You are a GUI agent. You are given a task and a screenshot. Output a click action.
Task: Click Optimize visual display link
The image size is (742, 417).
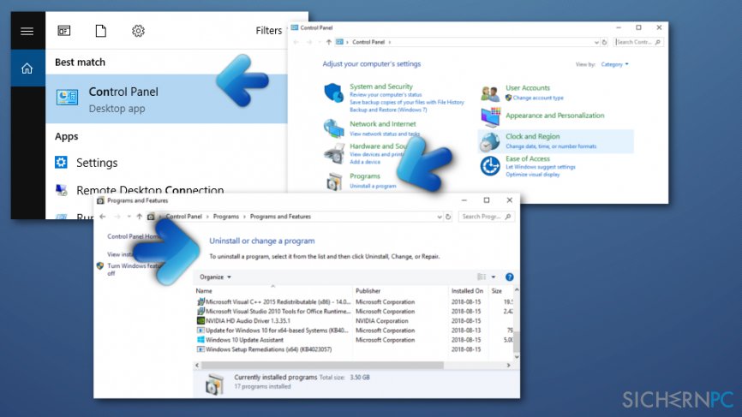[532, 175]
